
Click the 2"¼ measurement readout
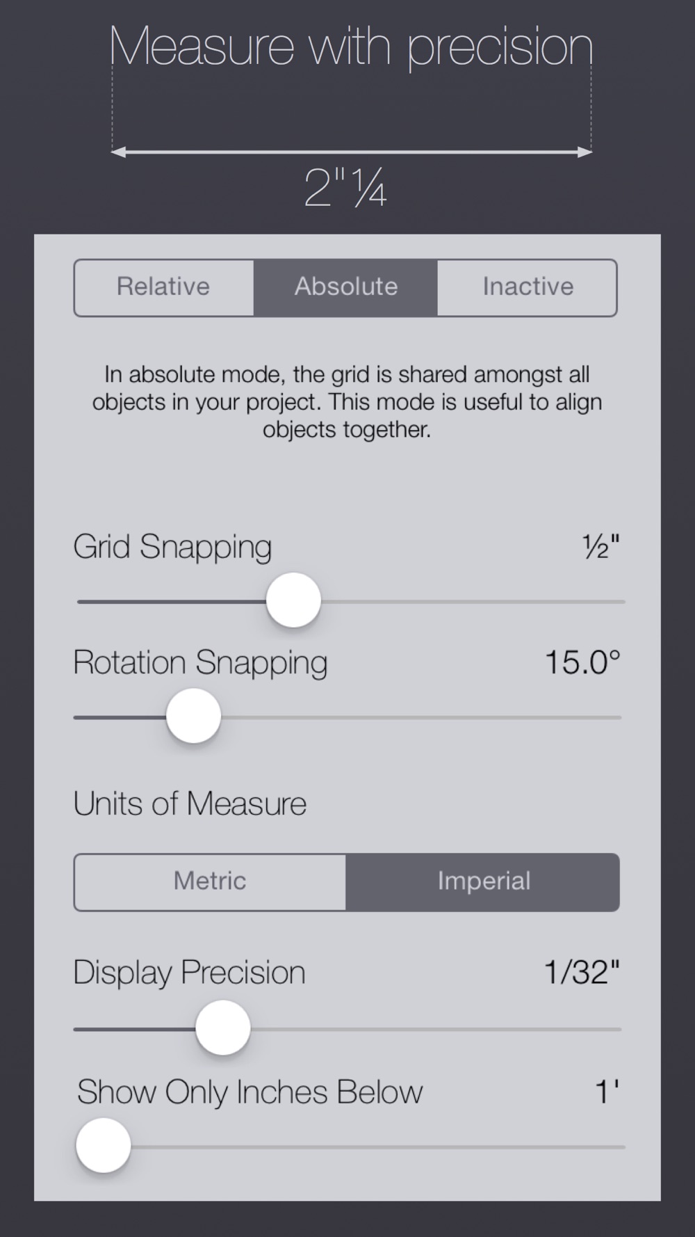click(x=345, y=189)
